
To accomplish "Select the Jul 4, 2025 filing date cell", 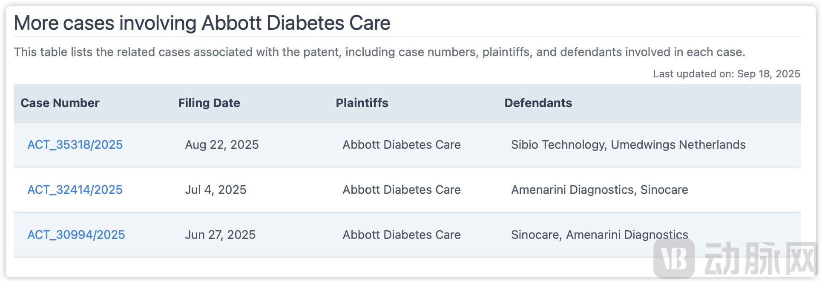I will pyautogui.click(x=216, y=190).
